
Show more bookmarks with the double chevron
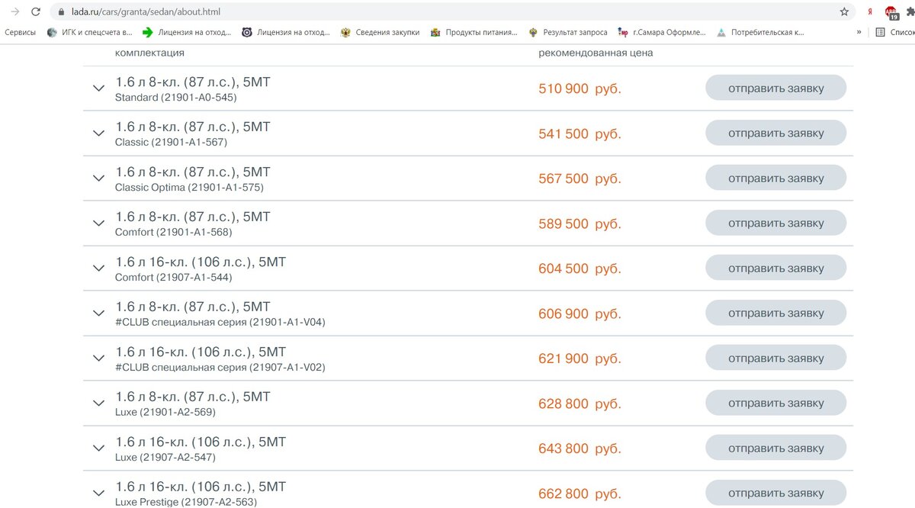pyautogui.click(x=859, y=32)
